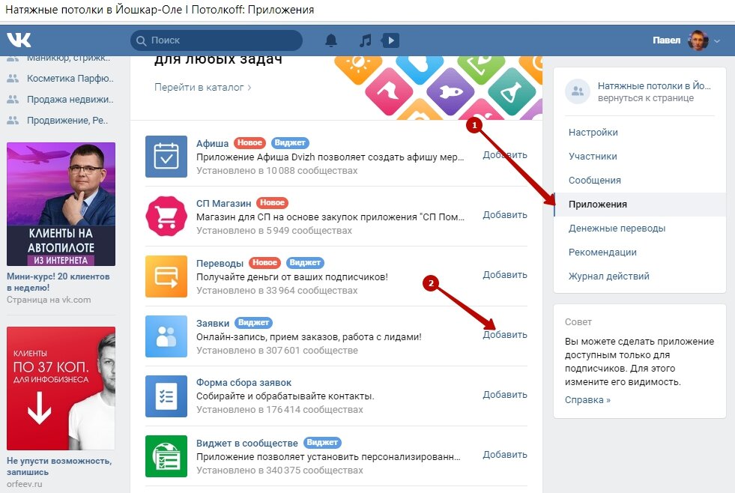Click the Афиша calendar app icon
735x493 pixels.
pyautogui.click(x=166, y=157)
